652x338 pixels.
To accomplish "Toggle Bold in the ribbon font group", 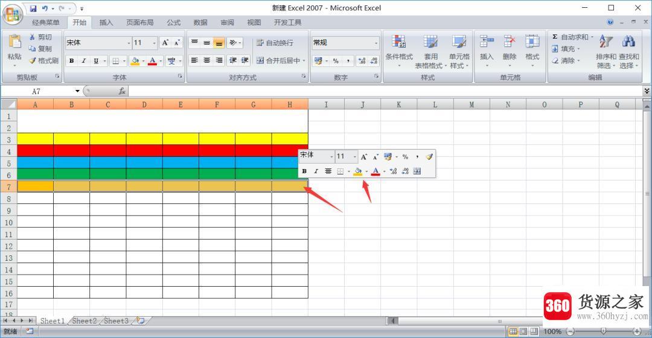I will tap(71, 61).
